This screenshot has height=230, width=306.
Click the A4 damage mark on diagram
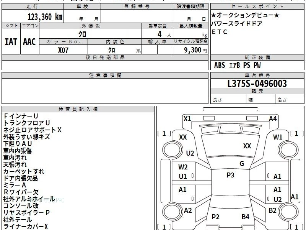(273, 119)
